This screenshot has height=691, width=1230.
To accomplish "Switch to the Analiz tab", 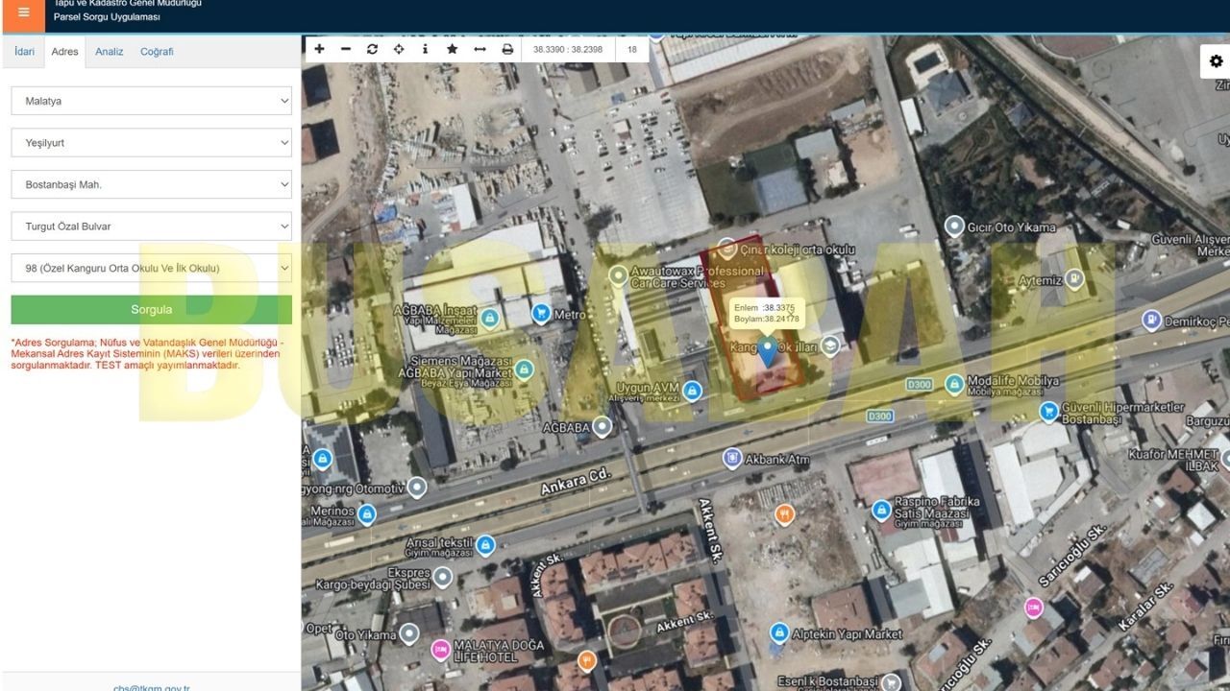I will [109, 52].
